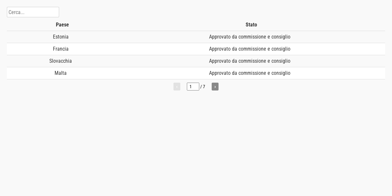Click the page number input box

click(x=193, y=87)
